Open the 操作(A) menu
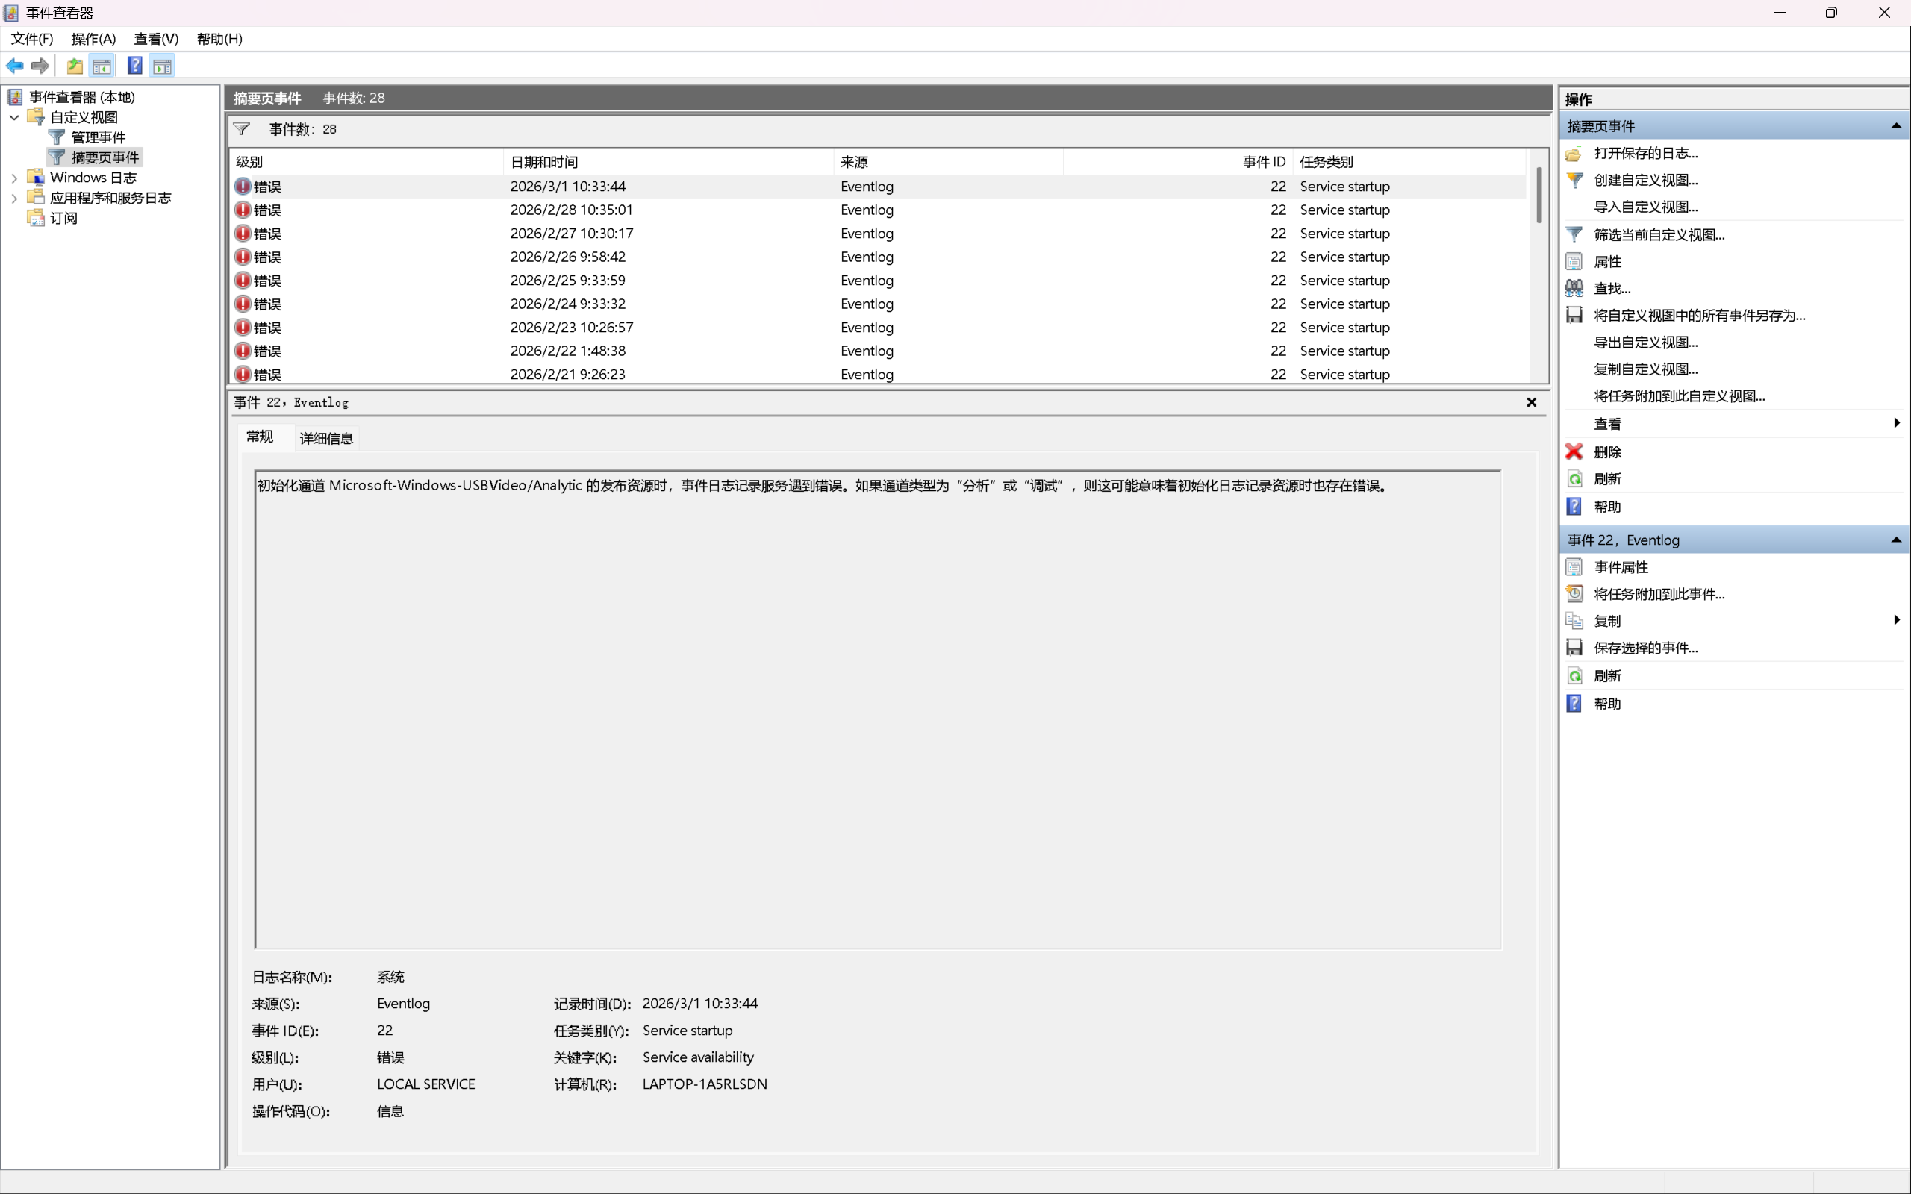Image resolution: width=1911 pixels, height=1194 pixels. 93,39
